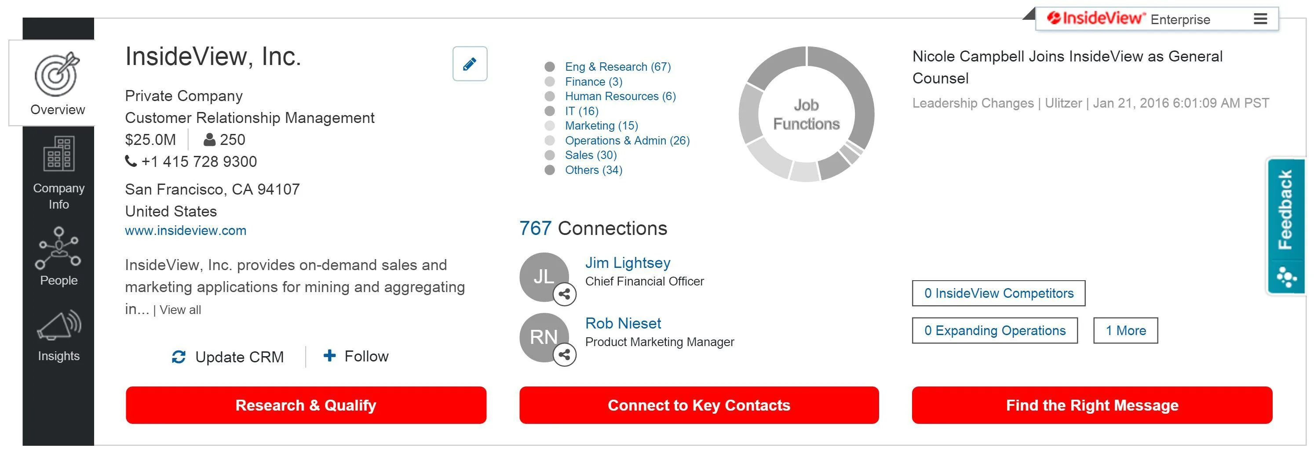Viewport: 1314px width, 455px height.
Task: Click the Find the Right Message button
Action: [1092, 405]
